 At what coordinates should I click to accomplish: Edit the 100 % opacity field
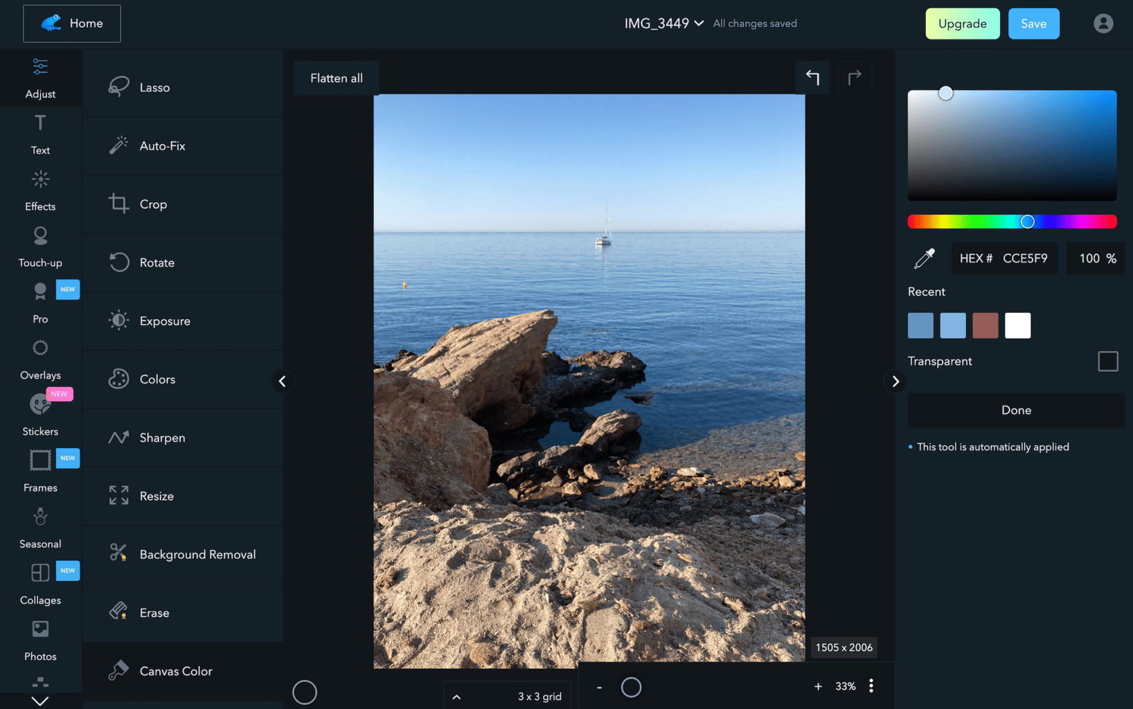click(1096, 258)
